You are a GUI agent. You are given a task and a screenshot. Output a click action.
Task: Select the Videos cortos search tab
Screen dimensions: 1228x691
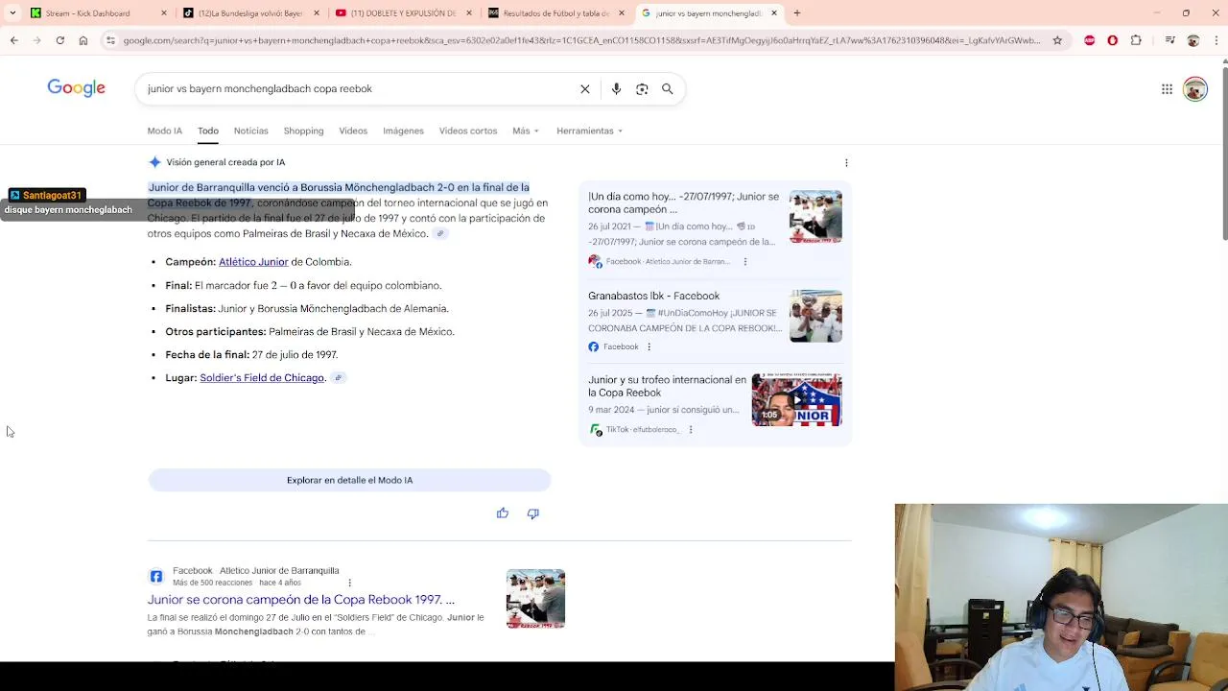click(468, 131)
